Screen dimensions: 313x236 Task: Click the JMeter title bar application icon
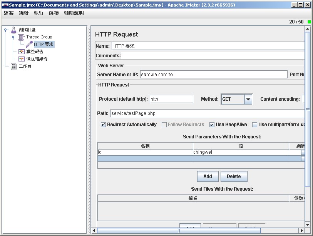tap(5, 5)
